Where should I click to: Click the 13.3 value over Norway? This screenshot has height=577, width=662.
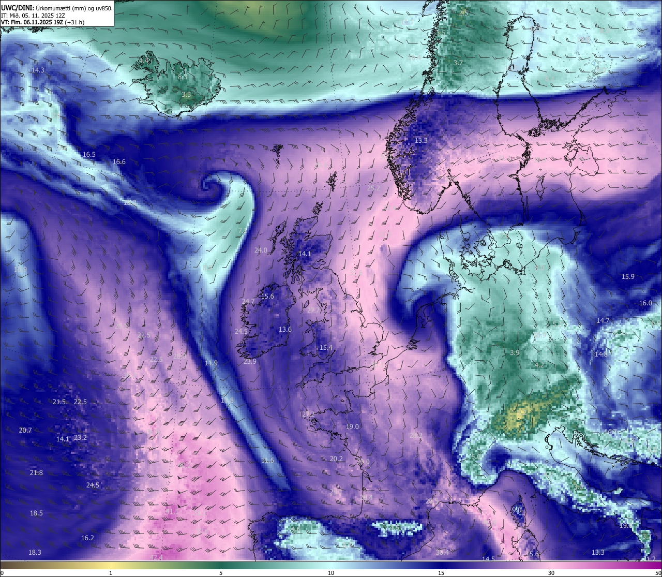421,141
